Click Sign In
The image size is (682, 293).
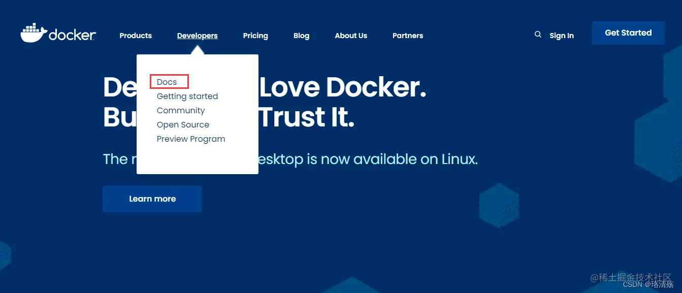pyautogui.click(x=562, y=36)
